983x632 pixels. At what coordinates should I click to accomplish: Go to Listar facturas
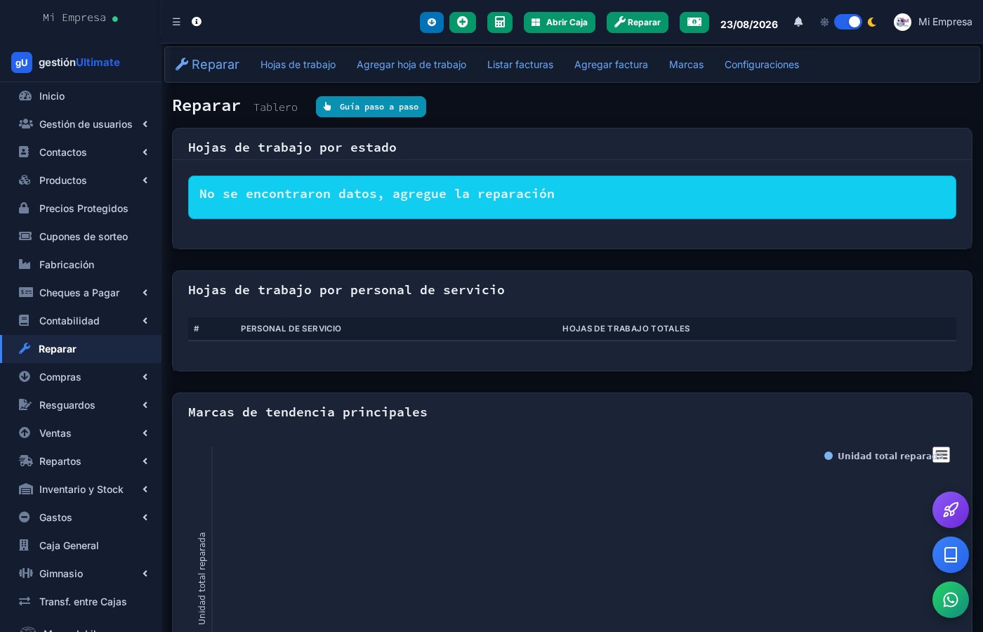(520, 65)
